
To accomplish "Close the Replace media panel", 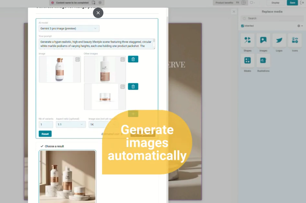I will pyautogui.click(x=234, y=12).
